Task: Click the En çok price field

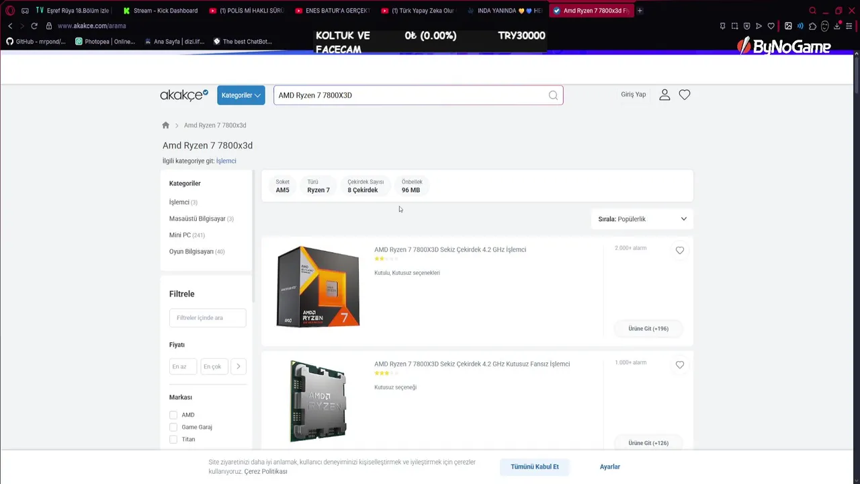Action: 214,366
